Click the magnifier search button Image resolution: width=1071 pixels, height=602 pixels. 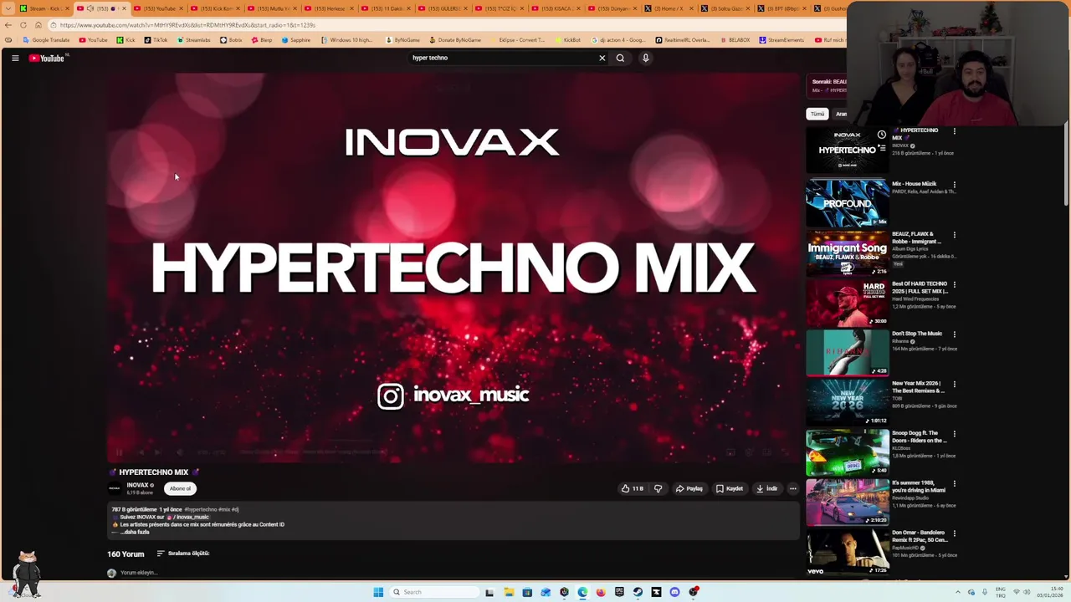(620, 58)
